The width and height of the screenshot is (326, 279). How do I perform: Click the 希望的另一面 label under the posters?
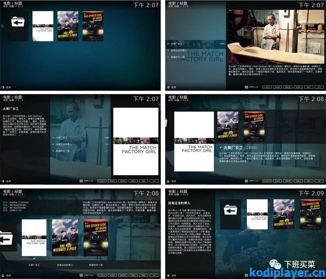(96, 265)
